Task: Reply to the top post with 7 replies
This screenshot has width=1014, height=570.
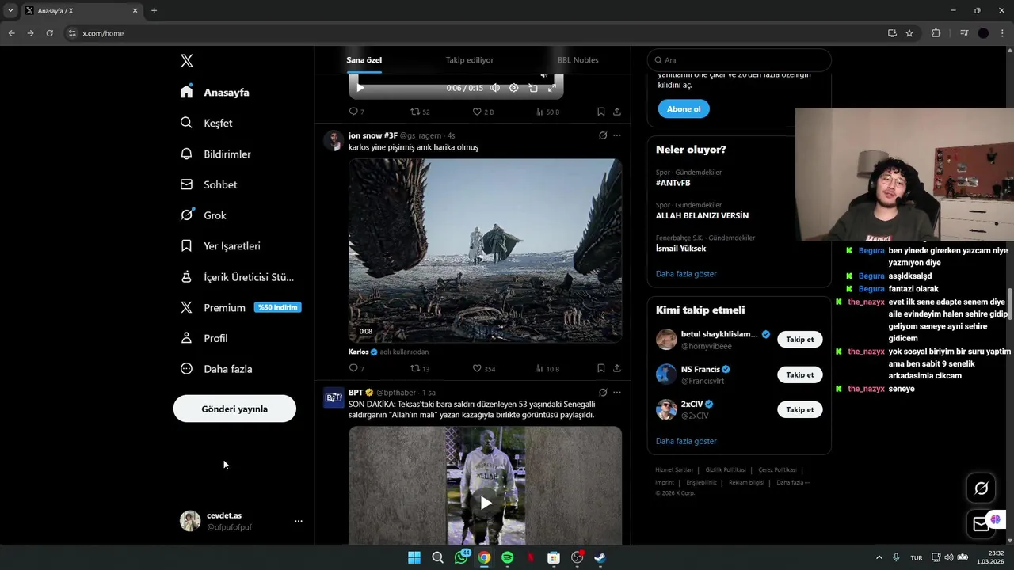Action: pos(356,112)
